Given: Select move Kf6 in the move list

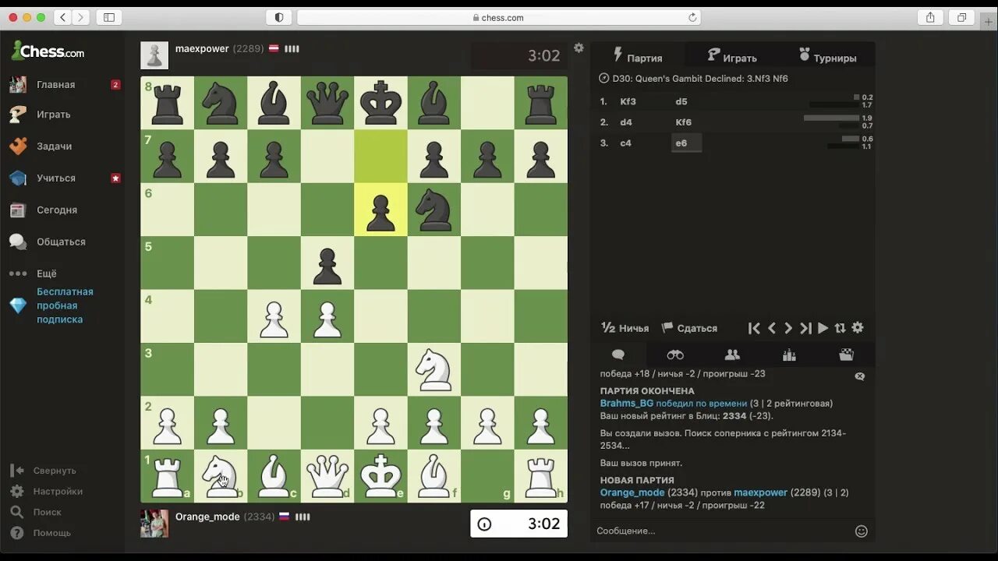Looking at the screenshot, I should pyautogui.click(x=684, y=122).
